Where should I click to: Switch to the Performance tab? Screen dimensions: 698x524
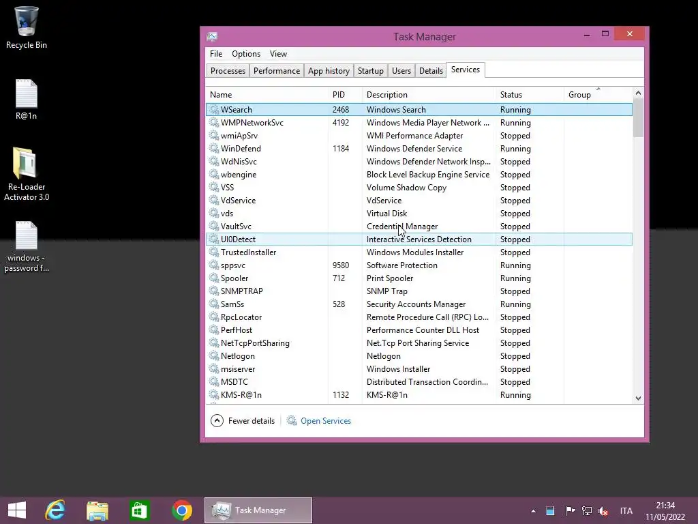[277, 71]
